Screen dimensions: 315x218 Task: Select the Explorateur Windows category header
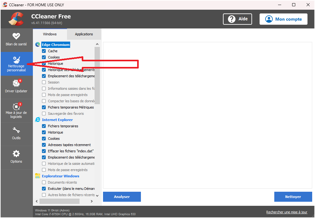point(60,176)
